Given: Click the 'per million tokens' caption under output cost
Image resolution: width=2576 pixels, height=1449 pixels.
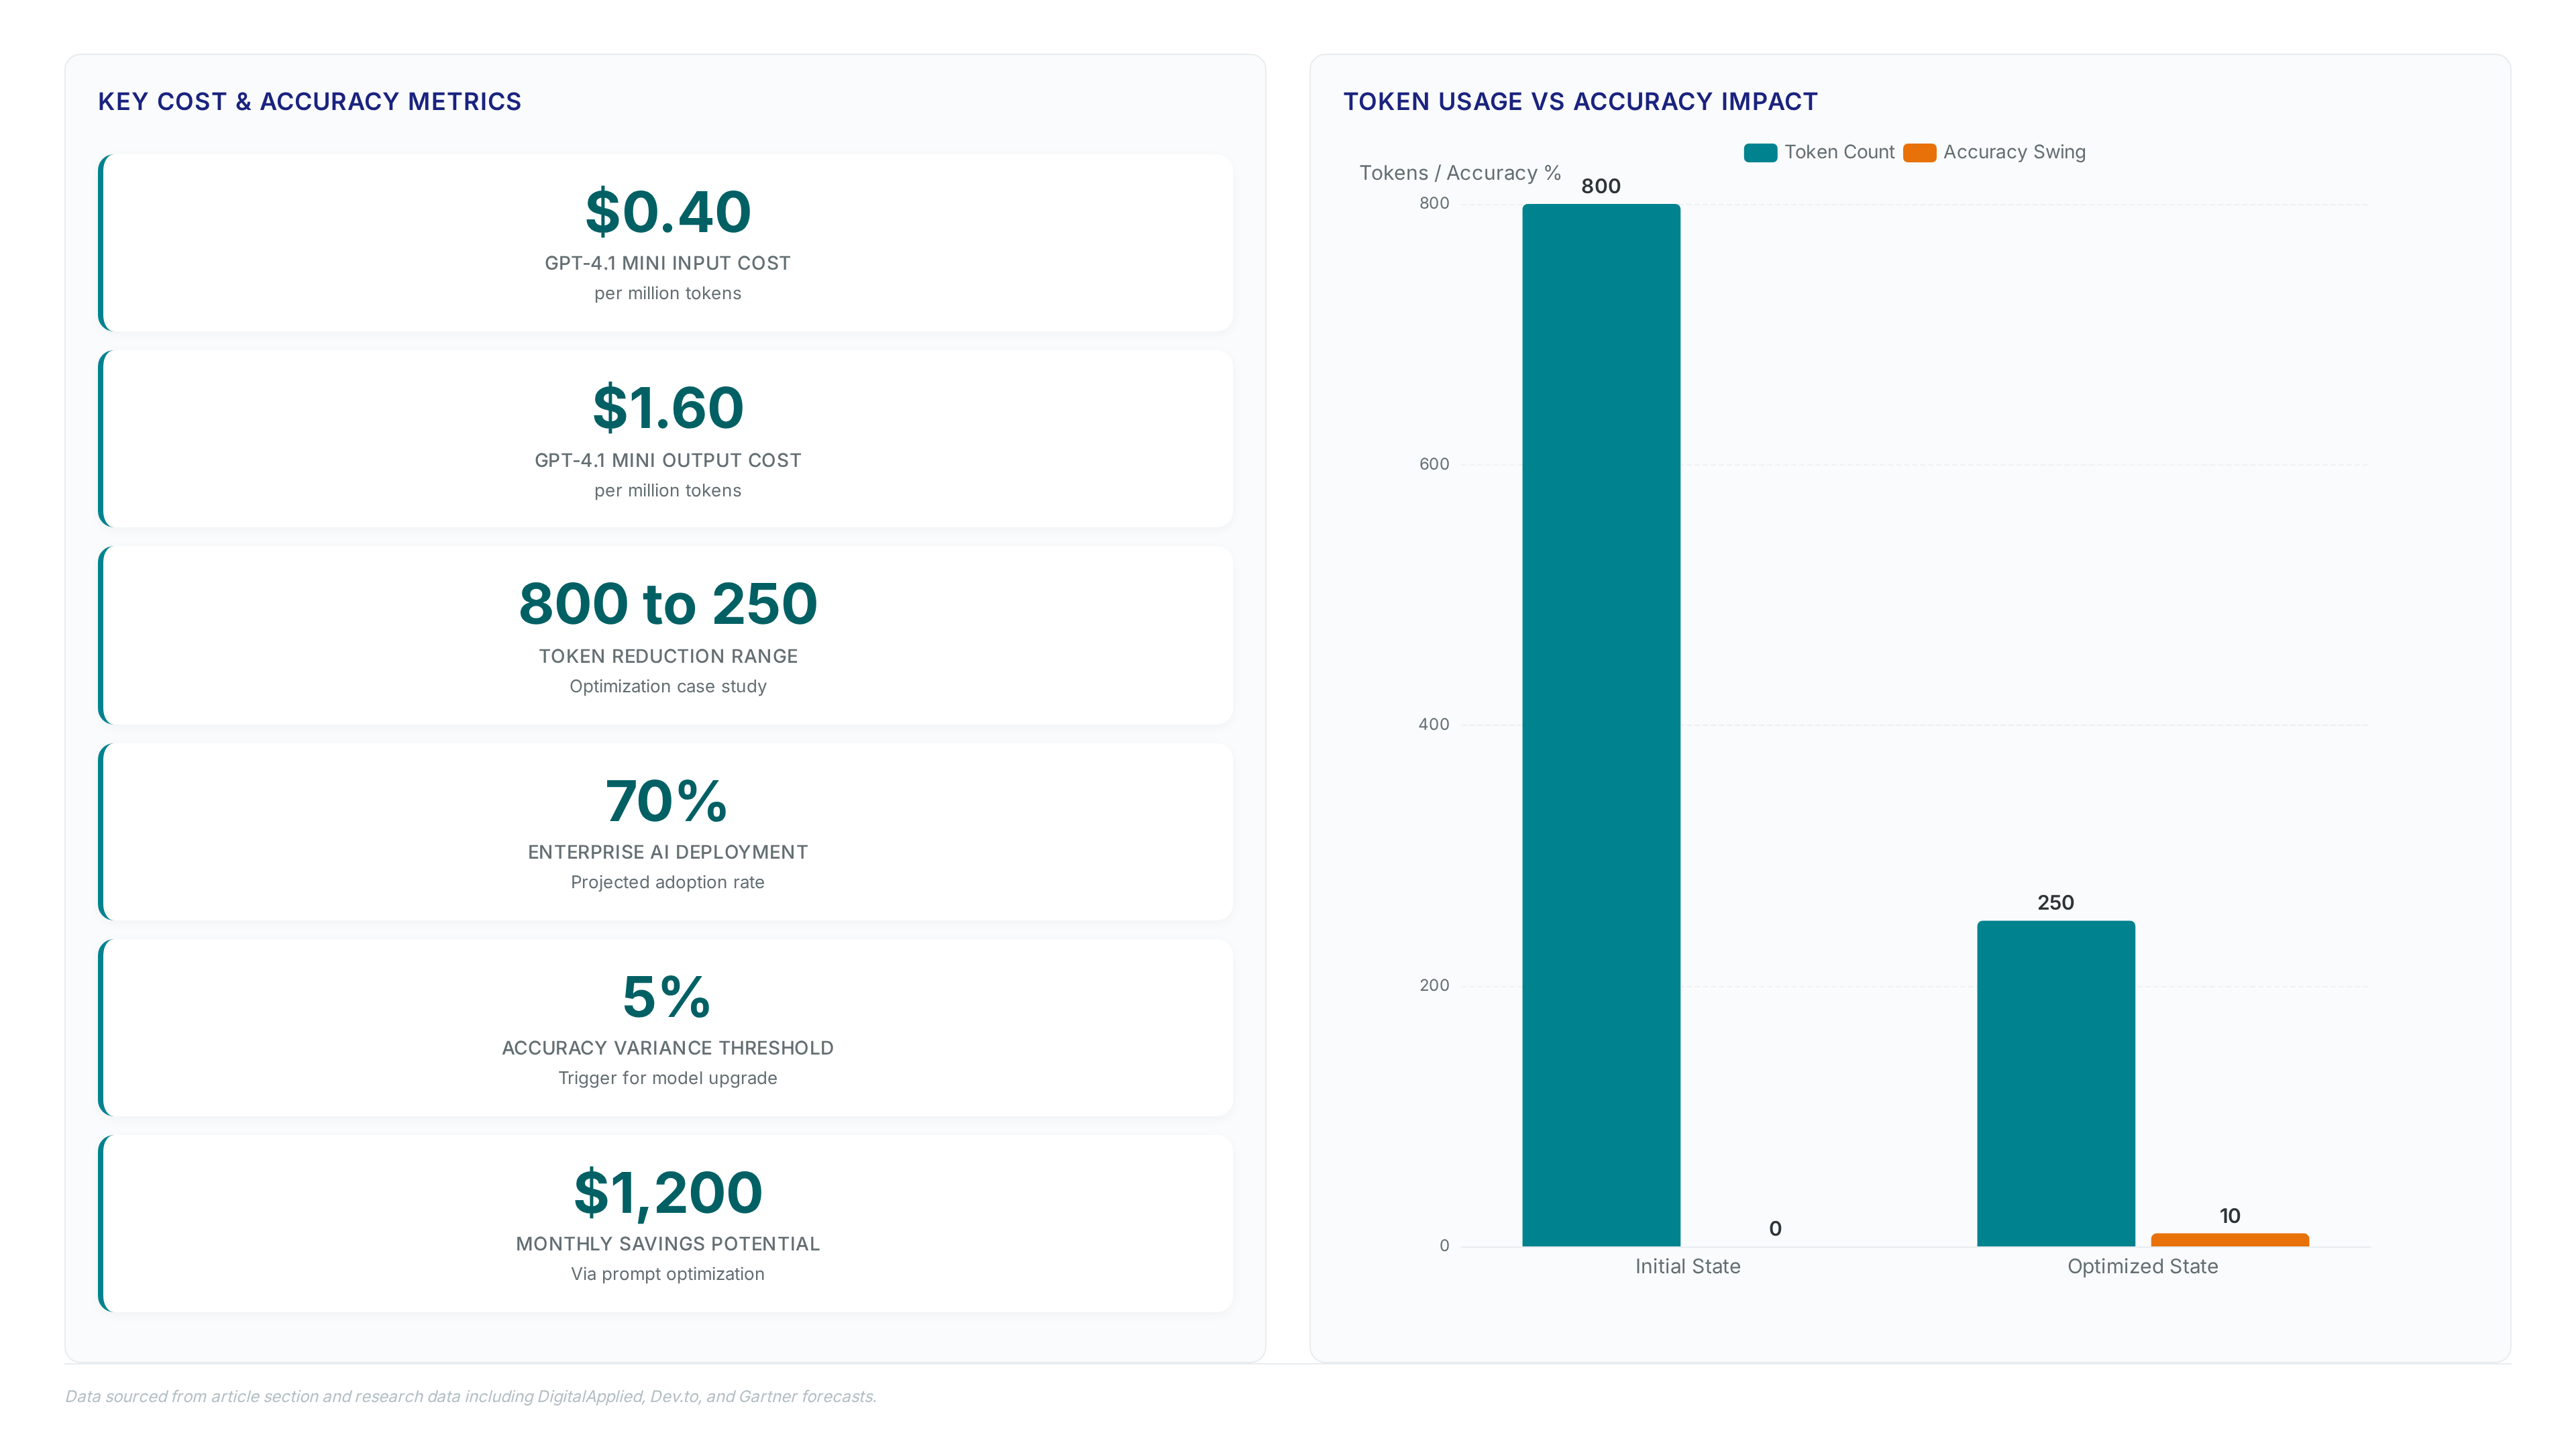Looking at the screenshot, I should pyautogui.click(x=668, y=490).
